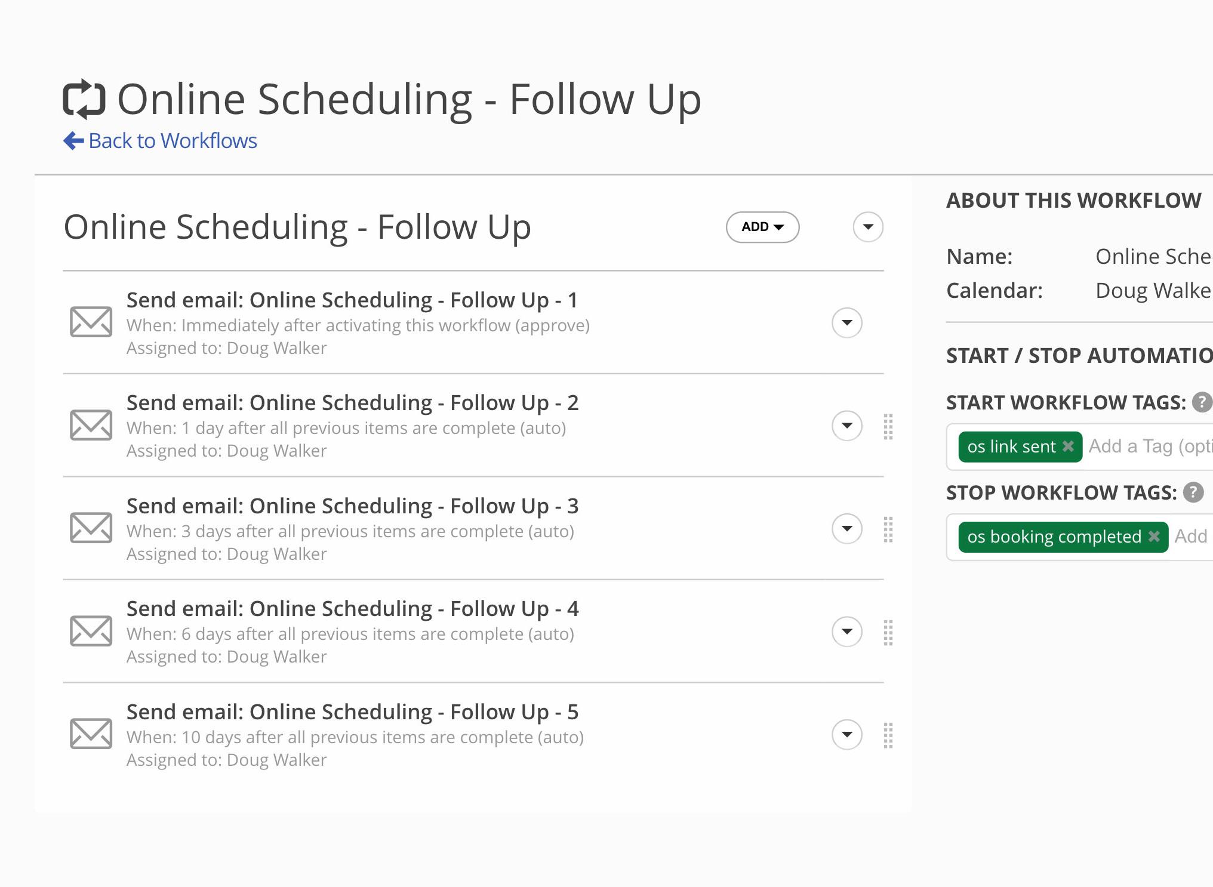Expand options for Follow Up - 3 email
The width and height of the screenshot is (1213, 887).
click(x=846, y=529)
